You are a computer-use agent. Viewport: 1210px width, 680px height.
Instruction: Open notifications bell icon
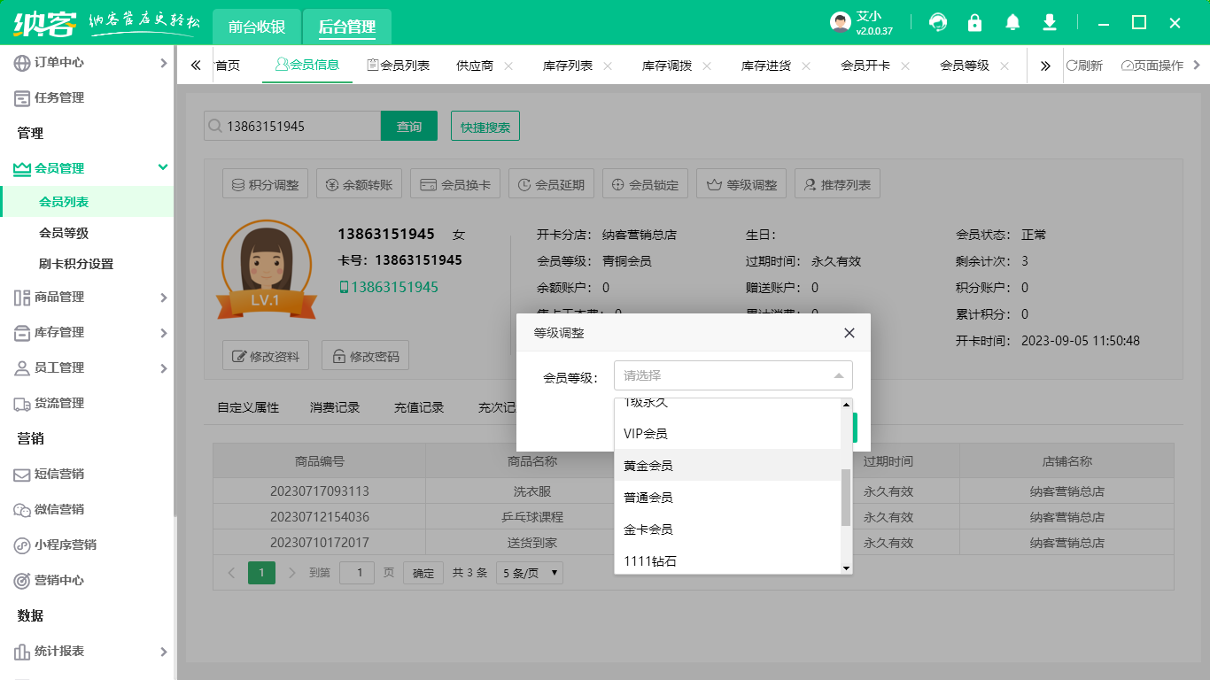point(1012,23)
